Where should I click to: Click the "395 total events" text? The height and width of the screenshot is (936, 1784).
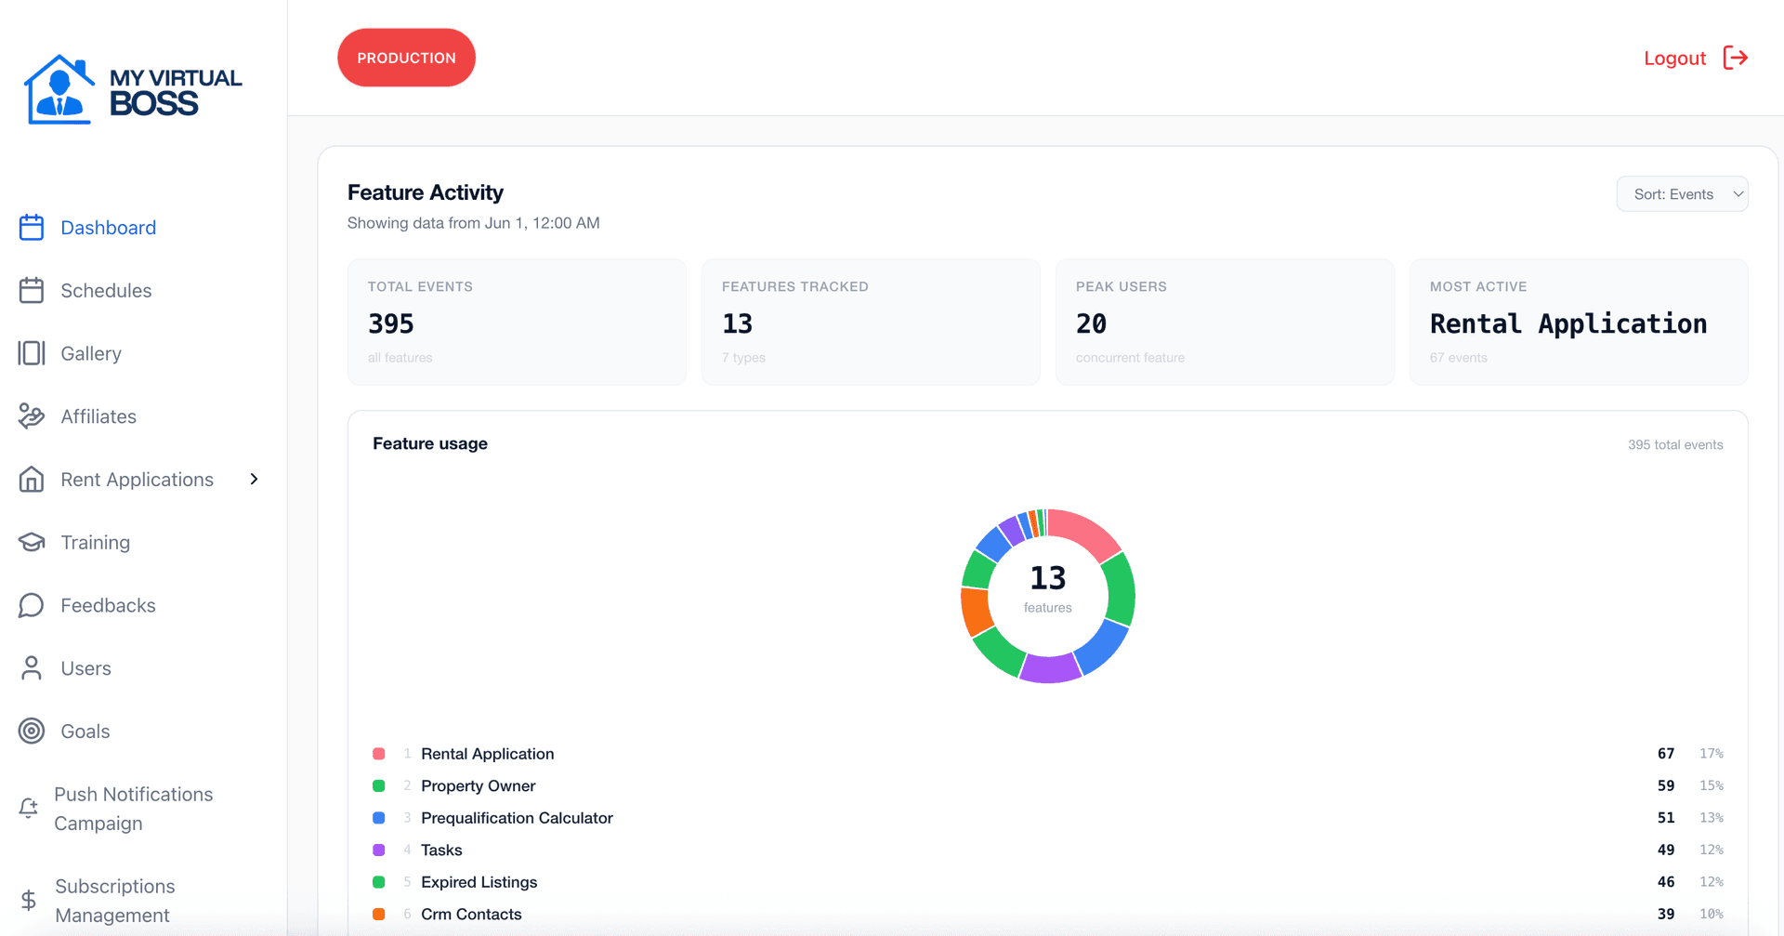coord(1675,445)
